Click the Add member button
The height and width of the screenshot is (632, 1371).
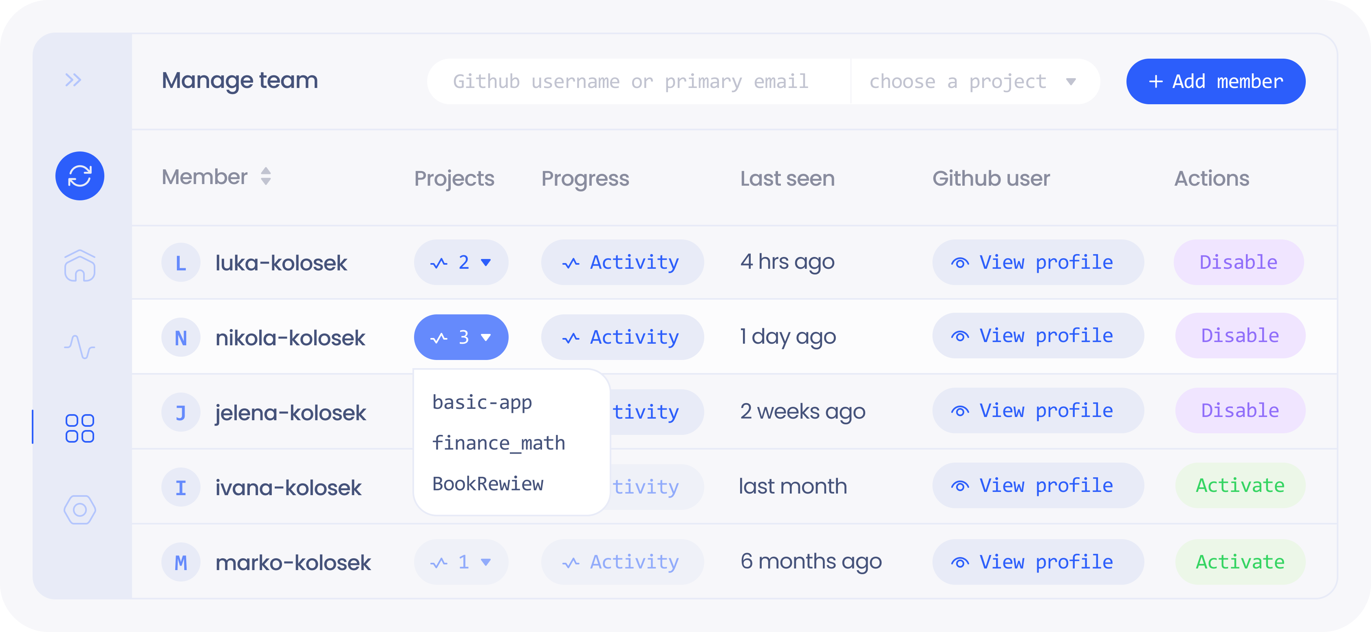[1216, 81]
